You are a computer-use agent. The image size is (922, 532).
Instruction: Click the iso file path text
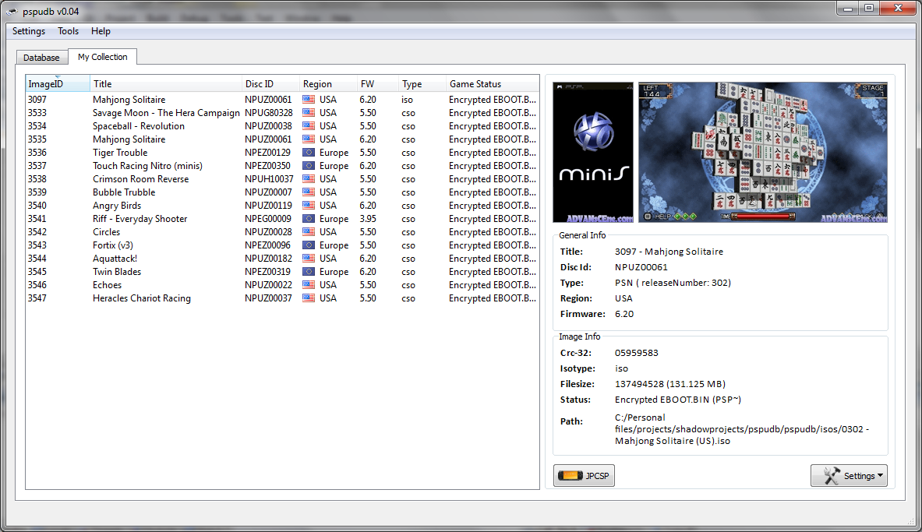[x=742, y=429]
